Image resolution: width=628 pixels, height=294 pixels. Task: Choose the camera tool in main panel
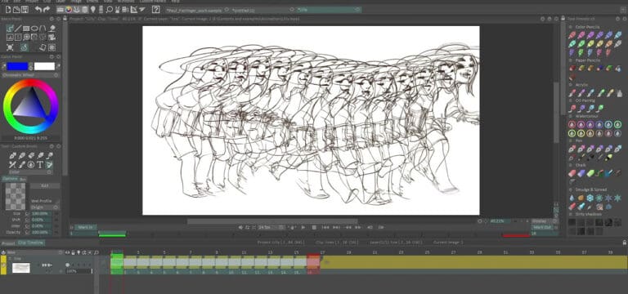click(x=52, y=38)
